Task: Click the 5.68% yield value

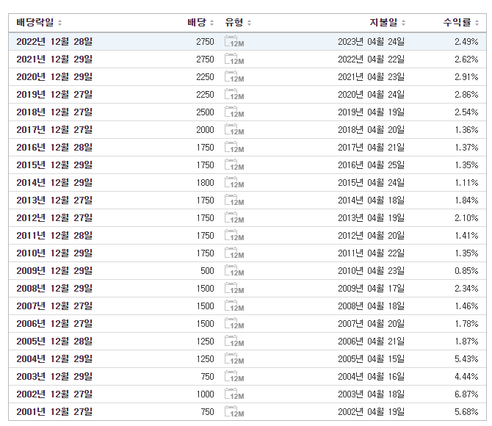Action: tap(466, 412)
